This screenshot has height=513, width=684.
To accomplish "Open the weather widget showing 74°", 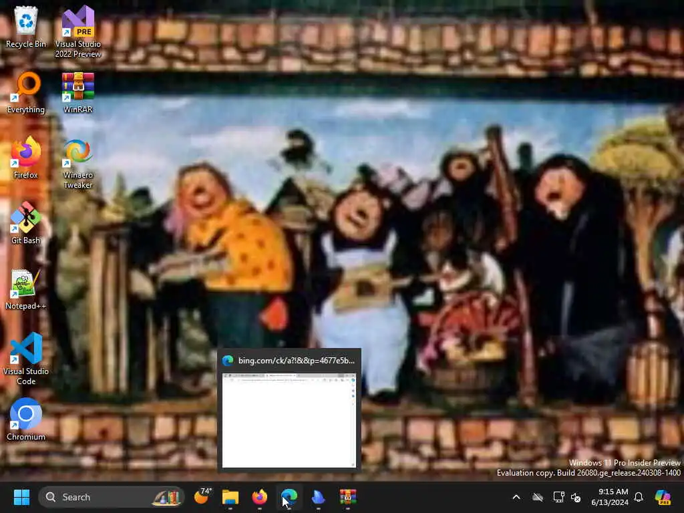I will 202,497.
